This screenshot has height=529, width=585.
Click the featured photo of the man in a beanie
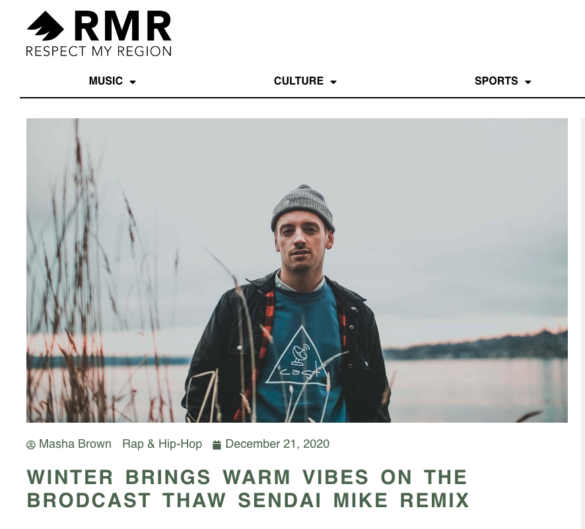click(297, 271)
